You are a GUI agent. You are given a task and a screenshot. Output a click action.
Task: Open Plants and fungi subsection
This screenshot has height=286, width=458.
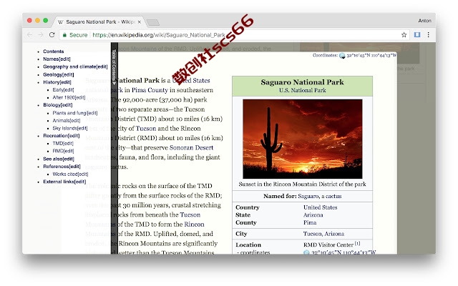(x=75, y=113)
